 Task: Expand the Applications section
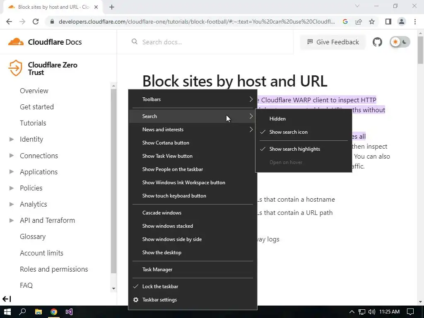[x=11, y=172]
